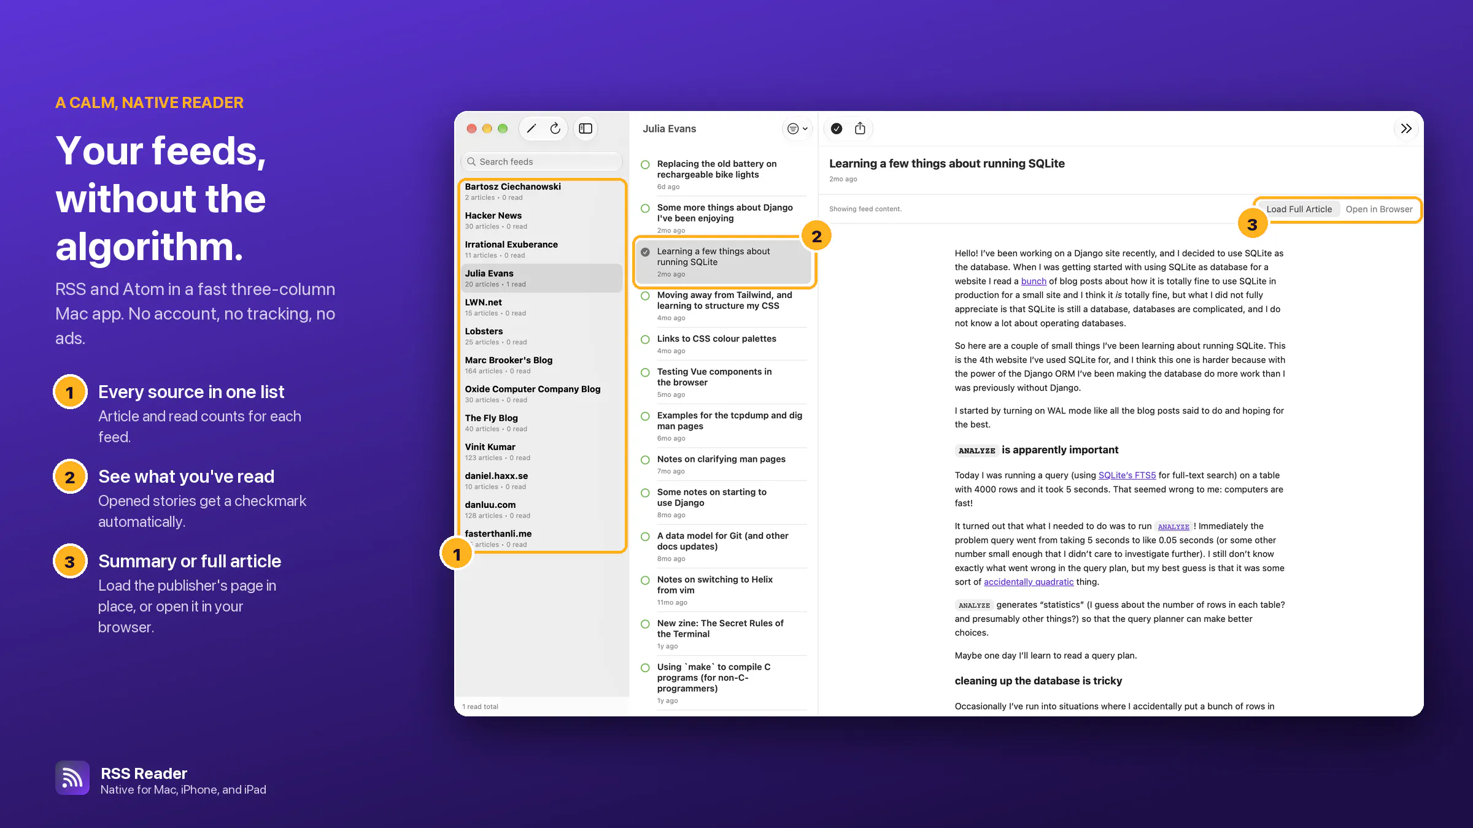Toggle read circle for CSS colour palettes
The height and width of the screenshot is (828, 1473).
(x=645, y=339)
